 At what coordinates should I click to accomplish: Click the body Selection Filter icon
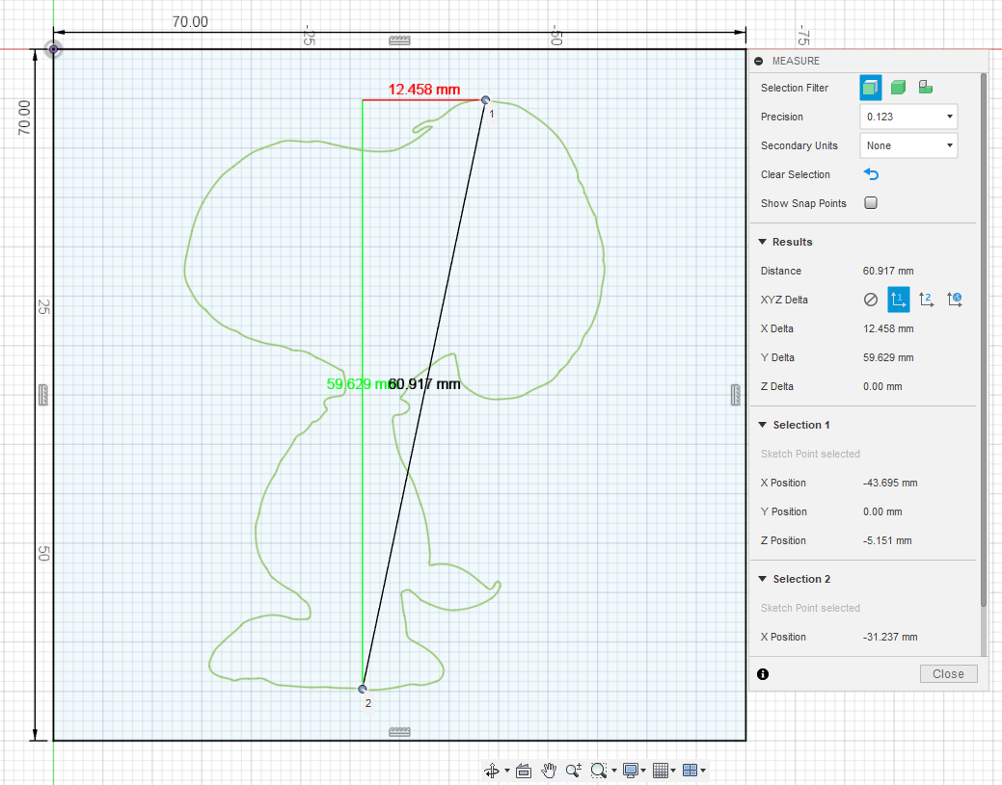click(898, 87)
